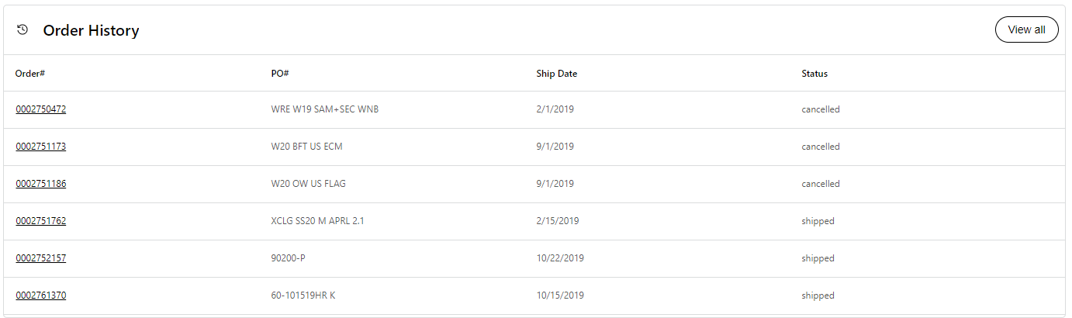Select order number 0002751186
This screenshot has height=318, width=1072.
[41, 184]
